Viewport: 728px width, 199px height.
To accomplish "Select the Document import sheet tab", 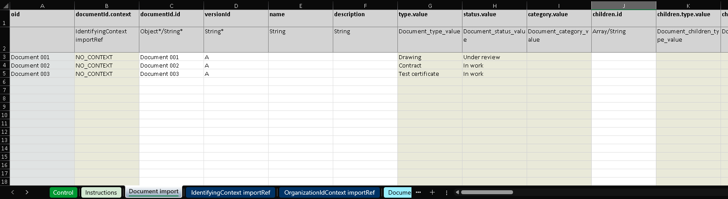I will point(153,192).
